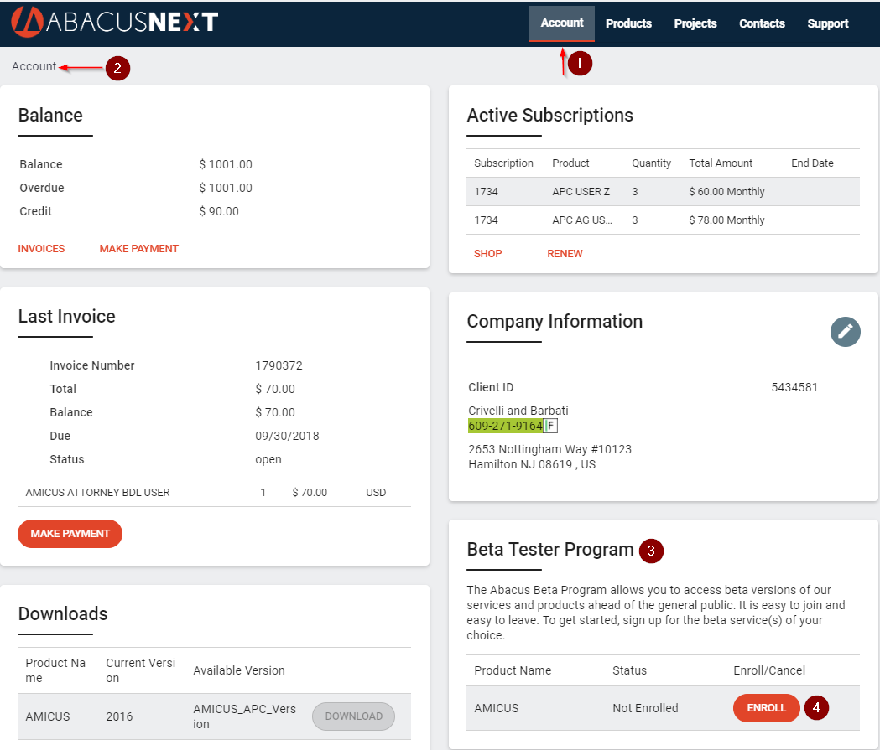This screenshot has height=750, width=880.
Task: Click the Enroll/Cancel column header
Action: coord(769,670)
